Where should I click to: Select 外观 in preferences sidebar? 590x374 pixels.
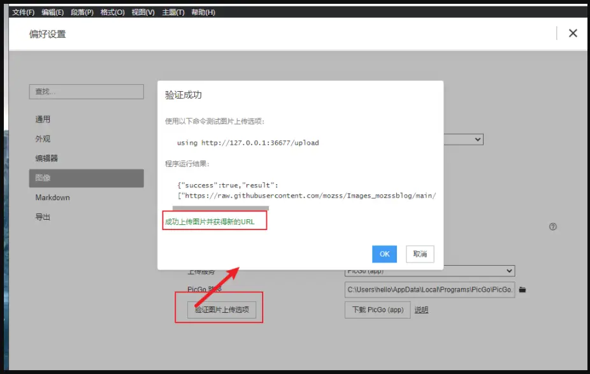[x=87, y=139]
